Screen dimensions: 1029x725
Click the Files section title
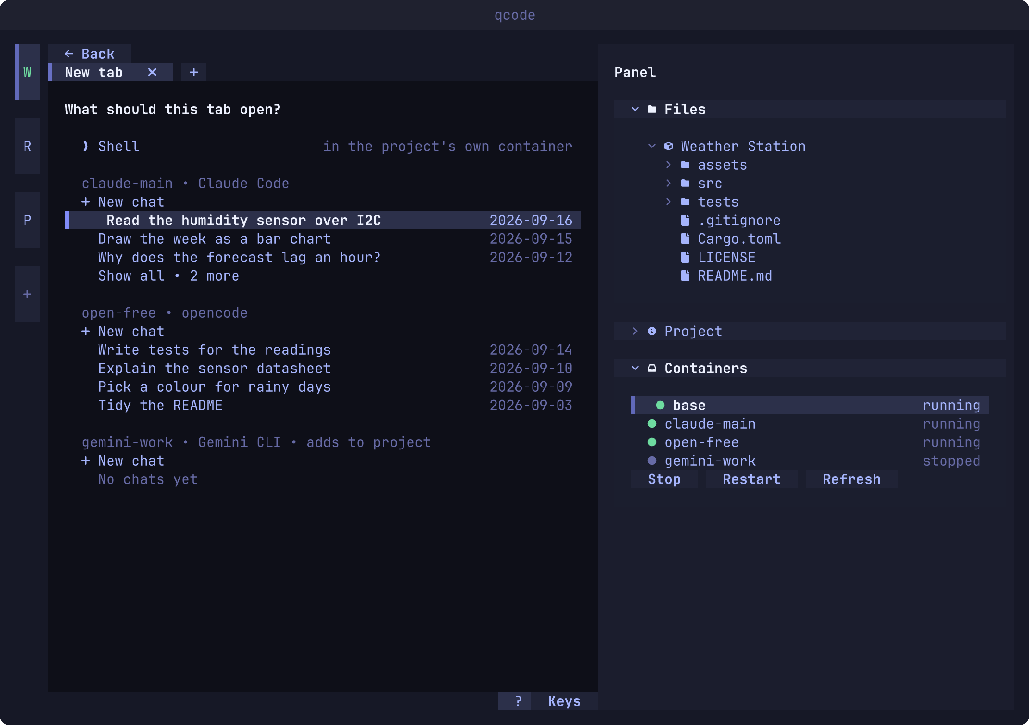(685, 109)
